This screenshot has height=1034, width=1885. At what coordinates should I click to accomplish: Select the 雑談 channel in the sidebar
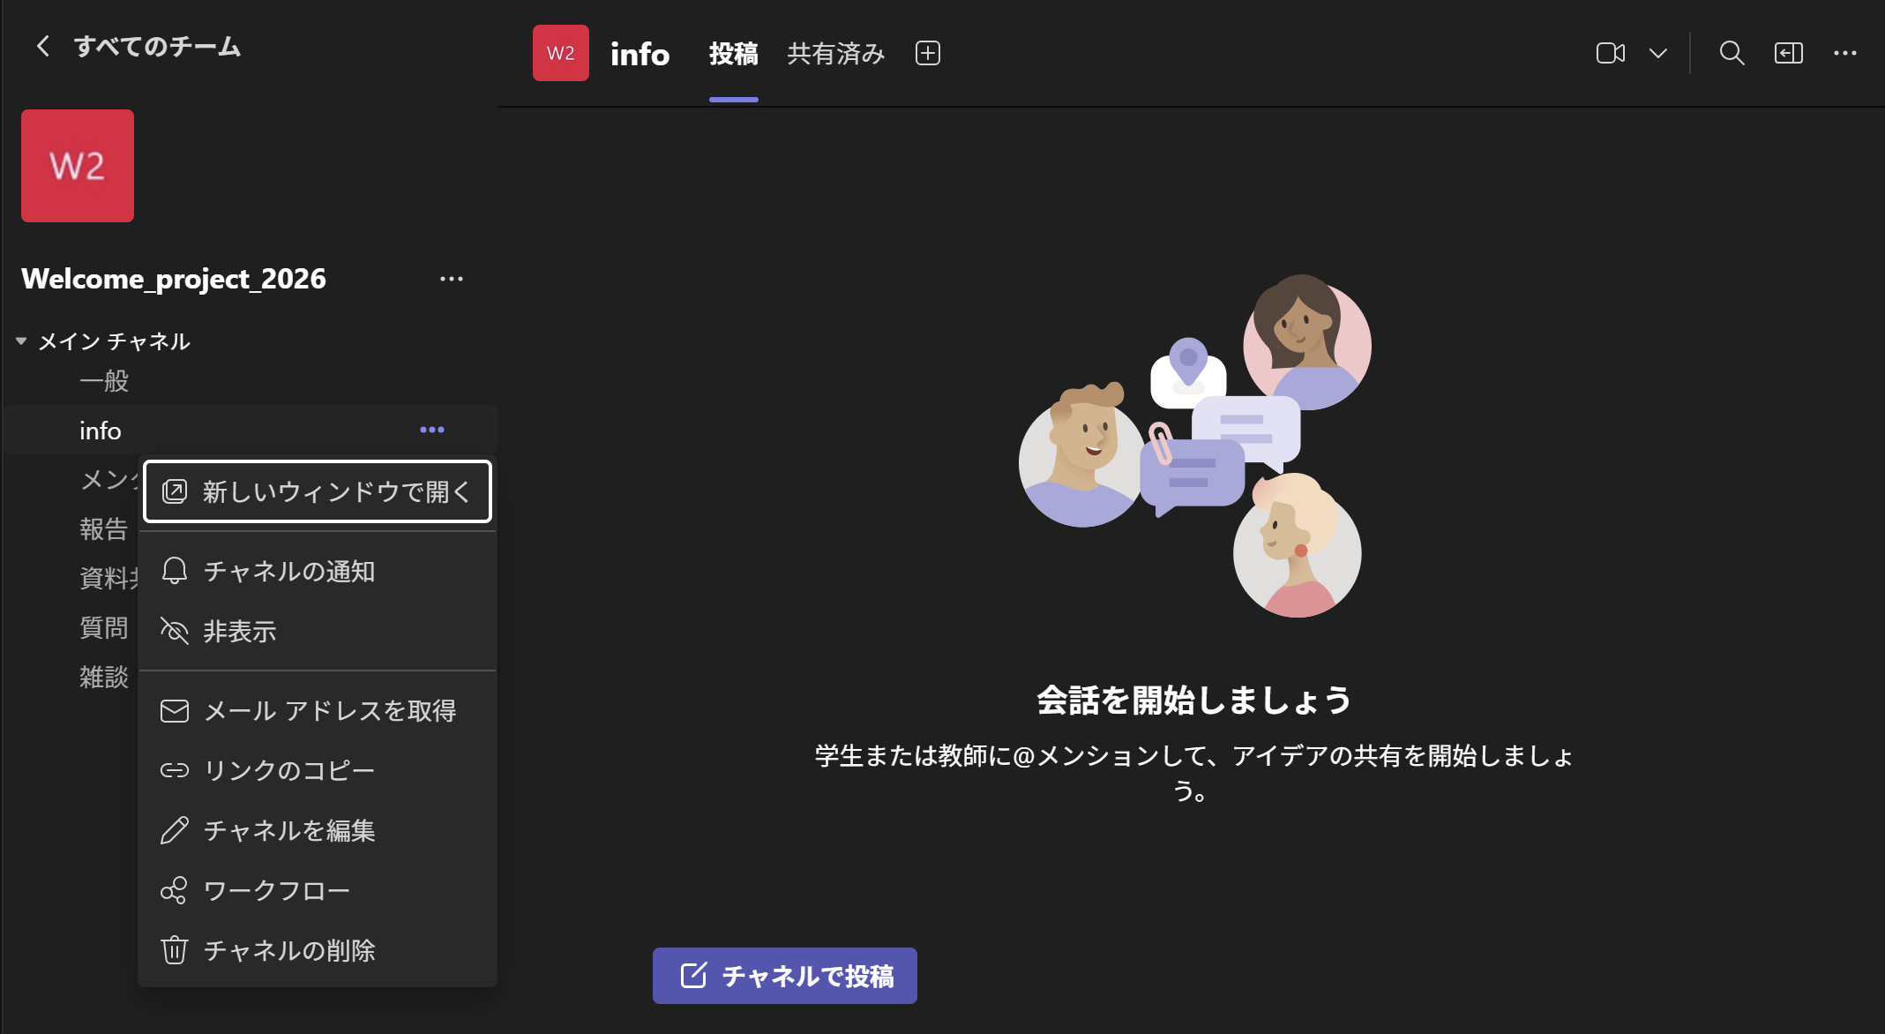pos(102,678)
